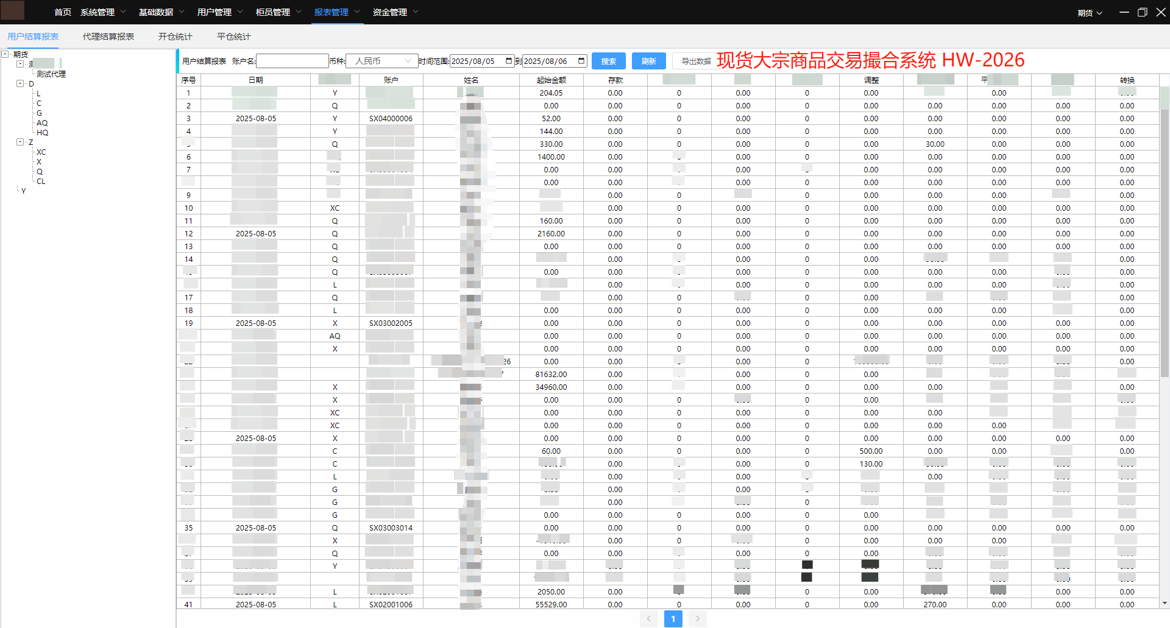
Task: Open the 基础数据 menu
Action: [161, 12]
